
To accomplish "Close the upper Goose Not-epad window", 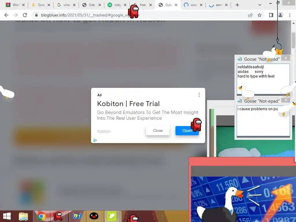I will click(x=286, y=58).
